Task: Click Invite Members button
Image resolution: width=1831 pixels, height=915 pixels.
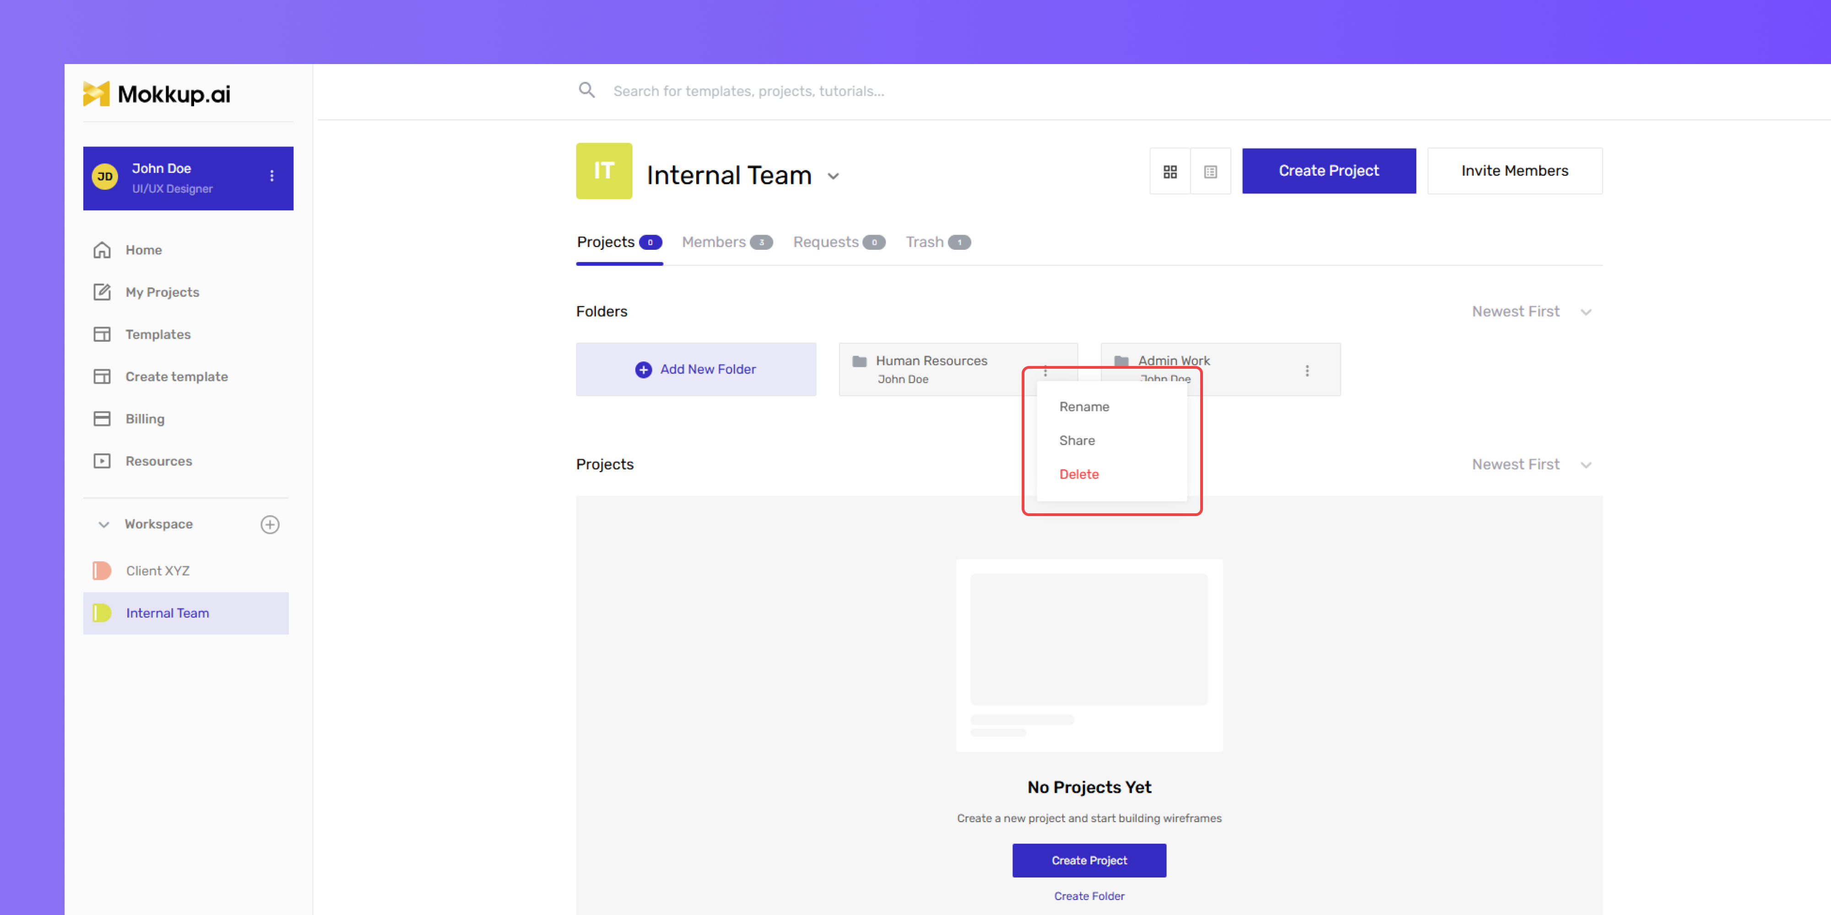Action: click(1514, 171)
